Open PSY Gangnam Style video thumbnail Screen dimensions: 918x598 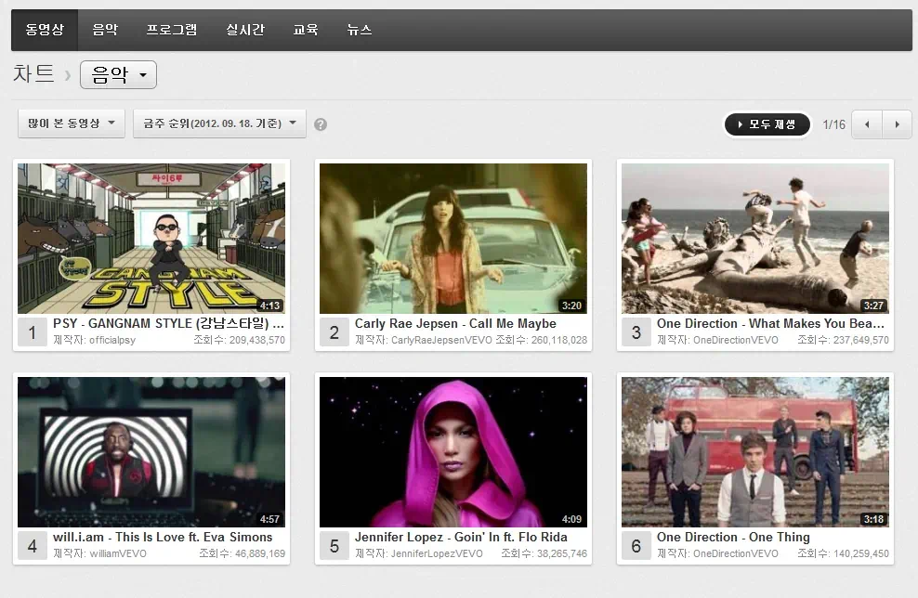pos(151,239)
